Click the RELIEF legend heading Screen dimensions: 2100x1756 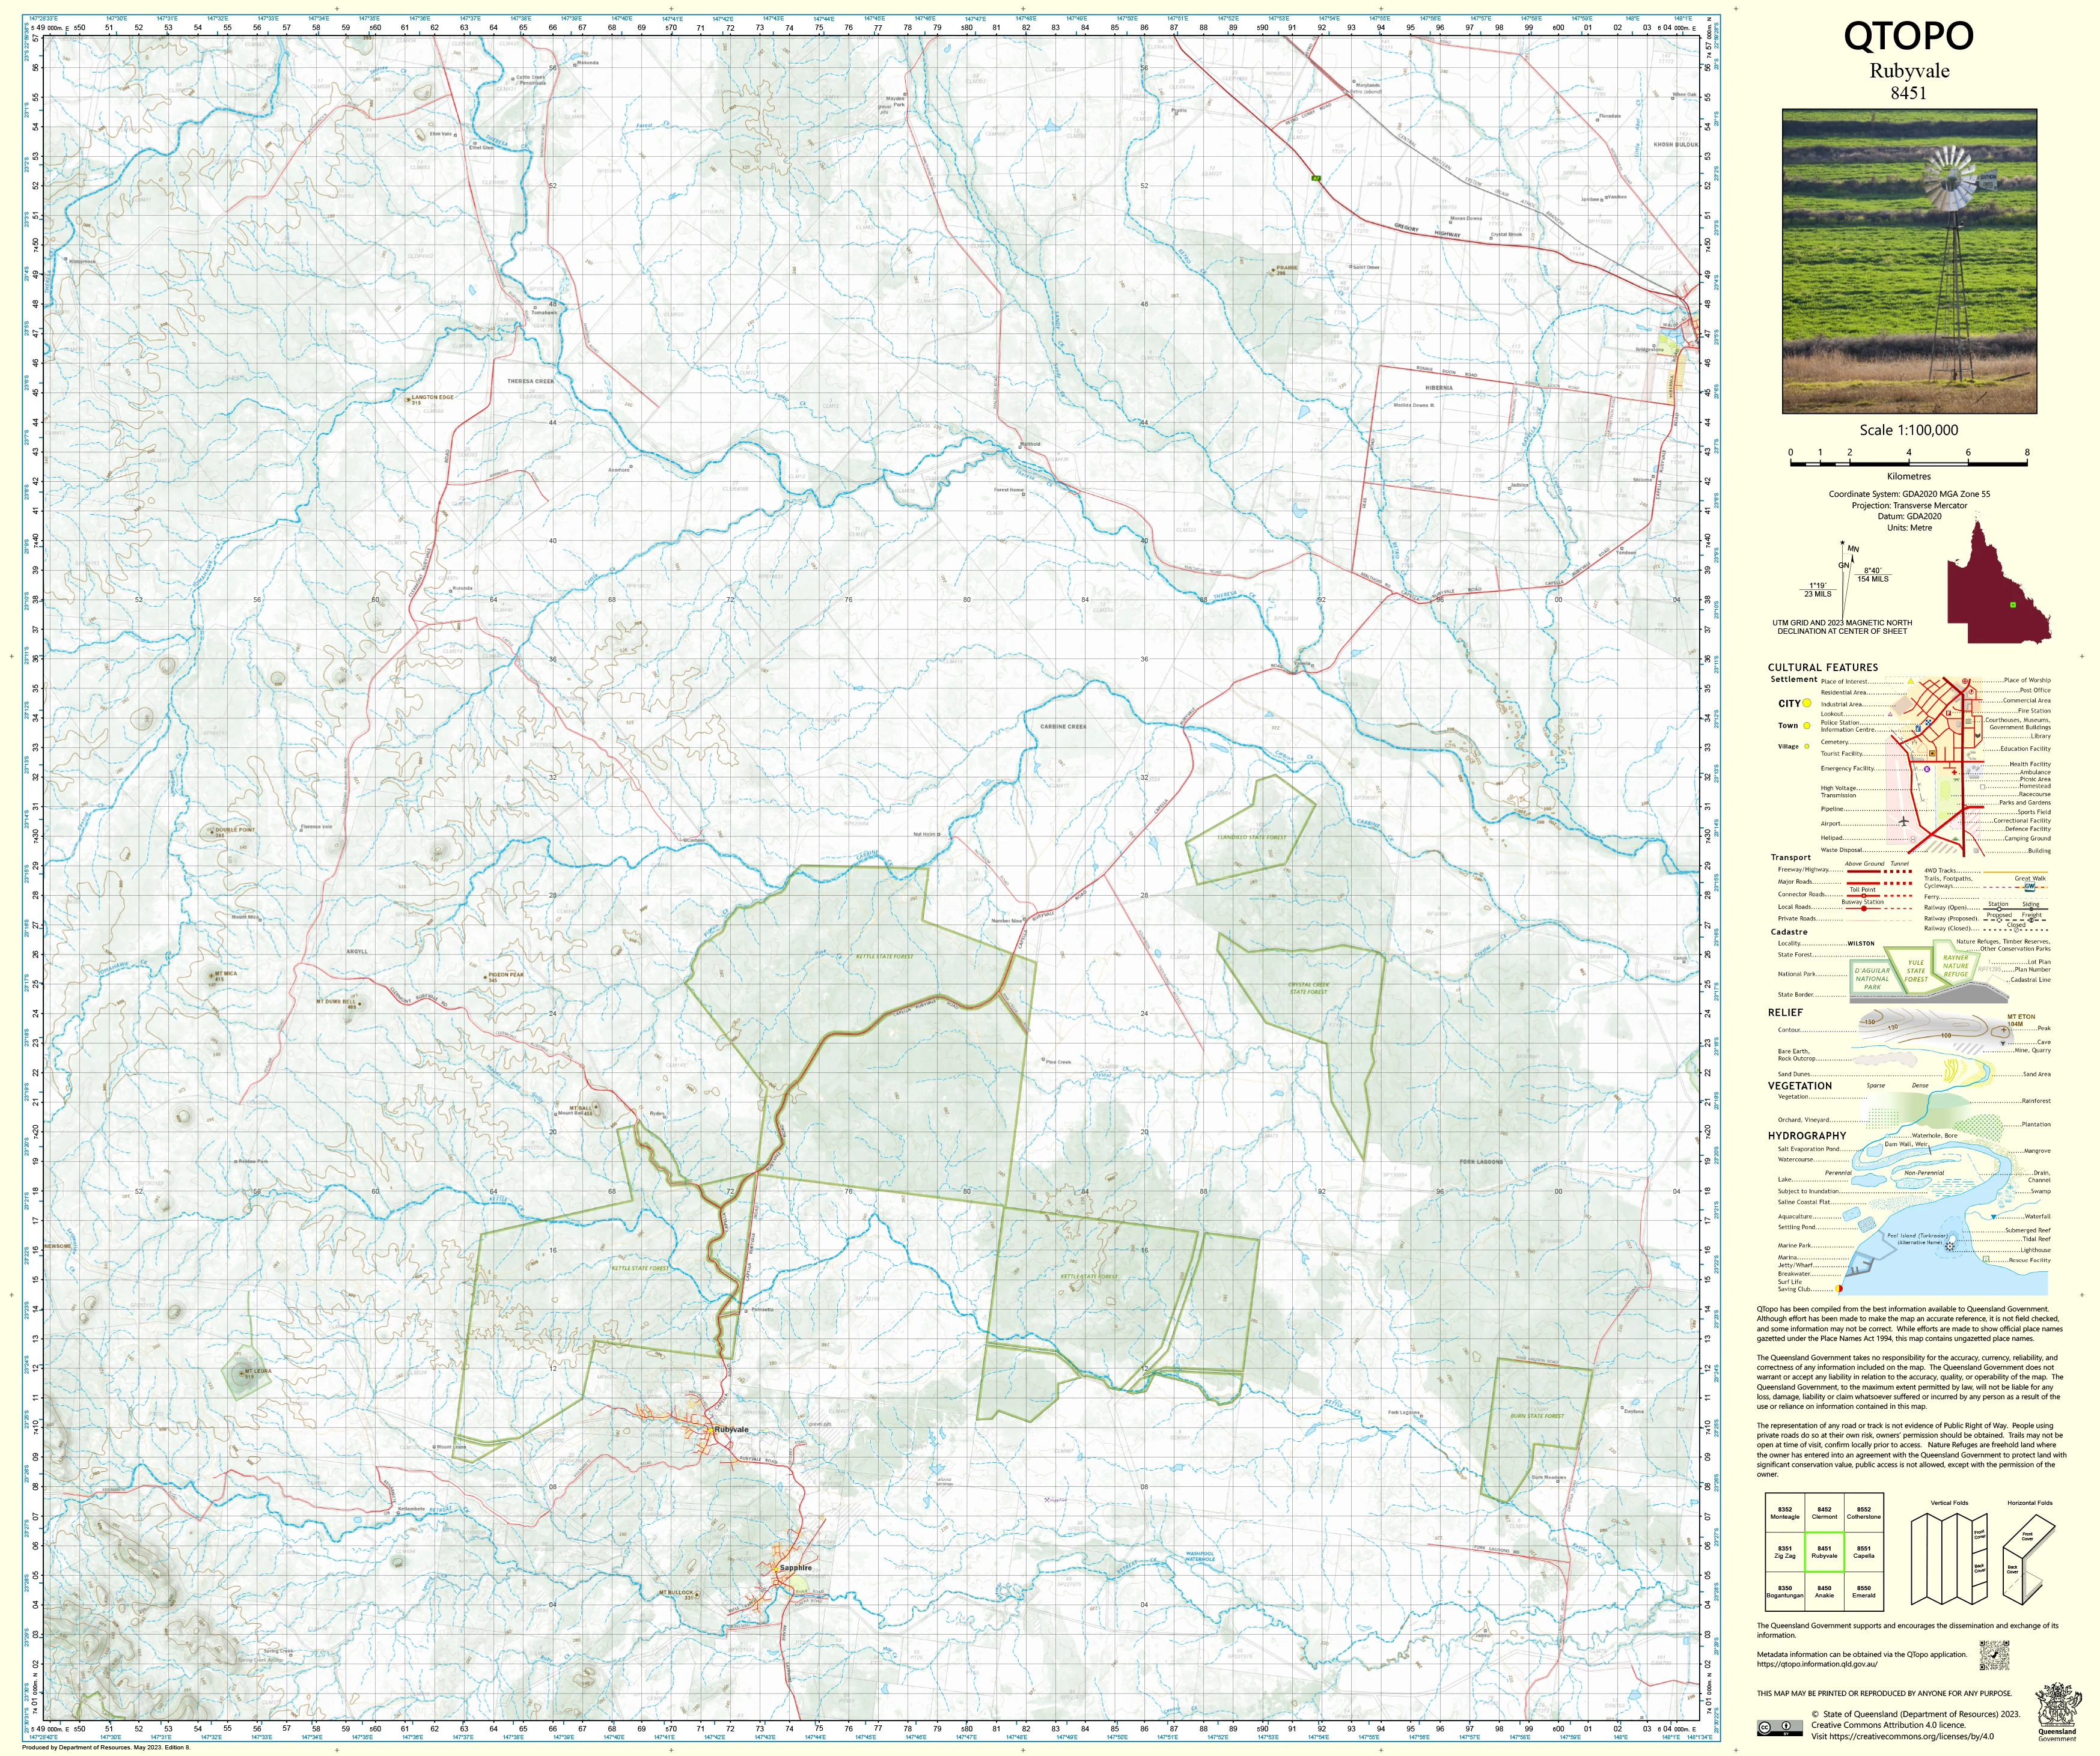click(1785, 1012)
